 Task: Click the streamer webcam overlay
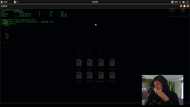[162, 90]
